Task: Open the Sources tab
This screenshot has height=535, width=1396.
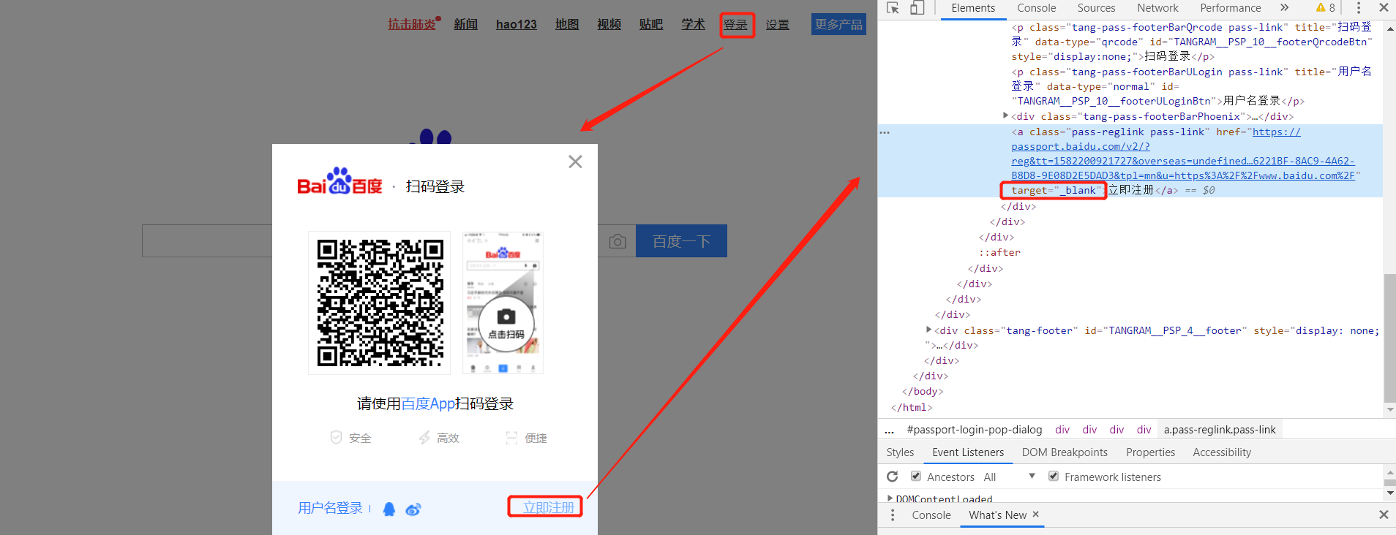Action: click(1096, 8)
